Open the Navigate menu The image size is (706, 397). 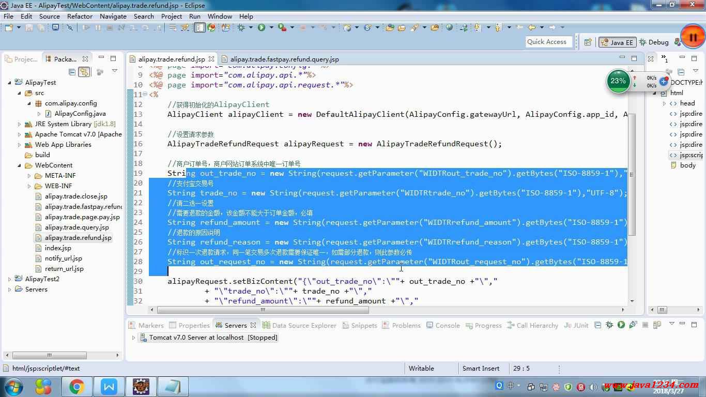[113, 16]
